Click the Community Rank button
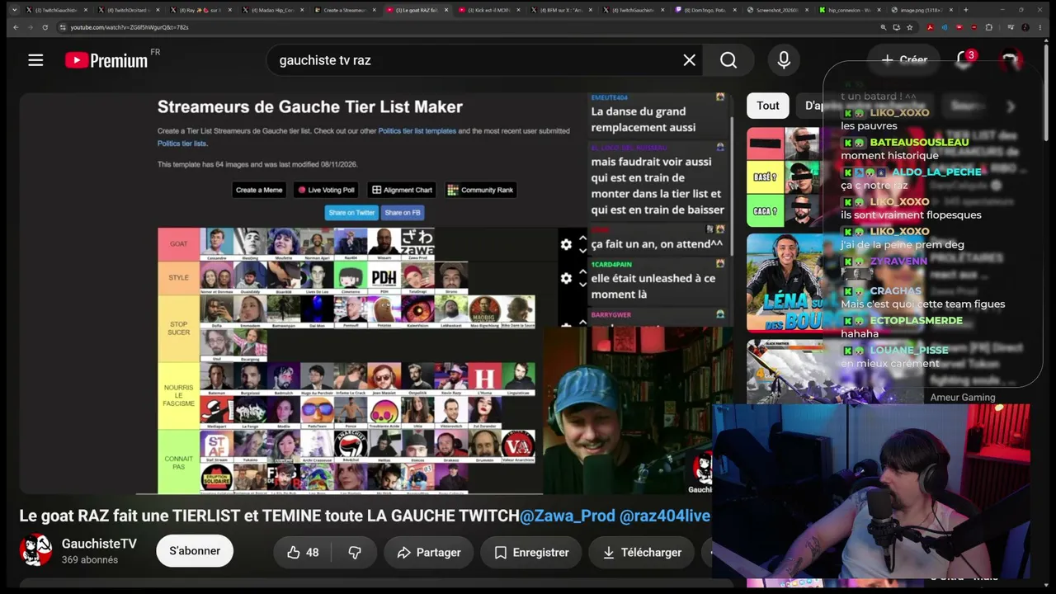Image resolution: width=1056 pixels, height=594 pixels. [x=480, y=190]
